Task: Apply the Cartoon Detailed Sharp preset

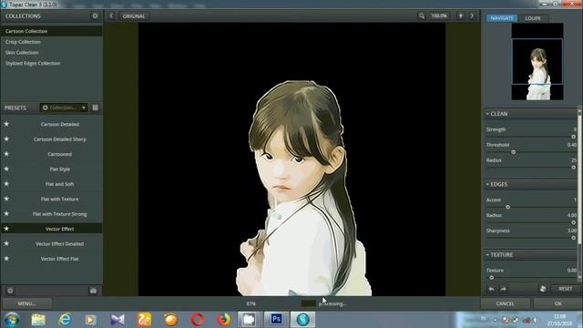Action: click(x=60, y=139)
